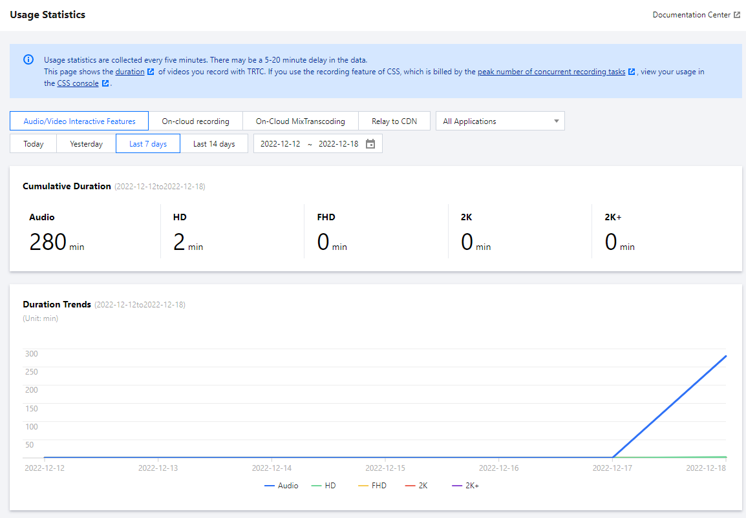This screenshot has width=746, height=518.
Task: Toggle the Audio series in chart legend
Action: coord(281,485)
